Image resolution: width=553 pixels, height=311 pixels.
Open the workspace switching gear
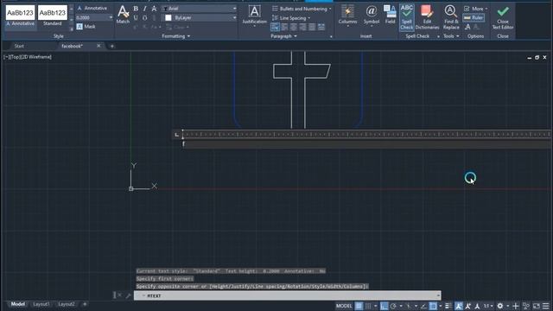pyautogui.click(x=500, y=306)
